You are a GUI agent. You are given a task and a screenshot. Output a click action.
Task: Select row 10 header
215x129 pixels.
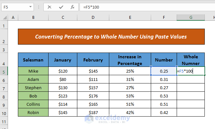[4, 112]
